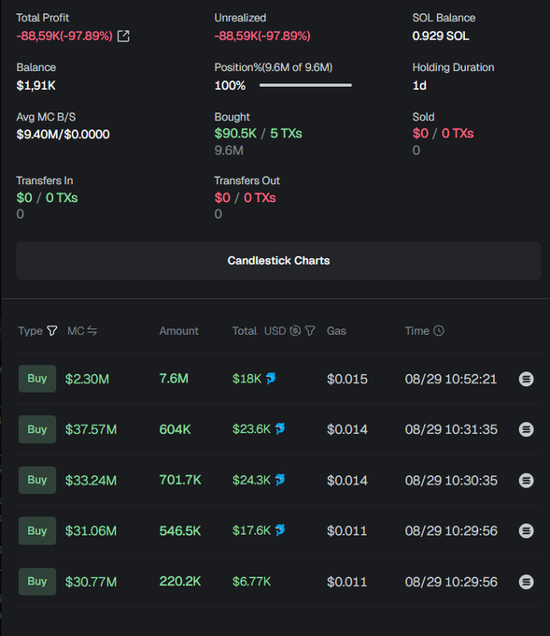Click amount 546.5K cell
550x636 pixels.
click(x=180, y=531)
